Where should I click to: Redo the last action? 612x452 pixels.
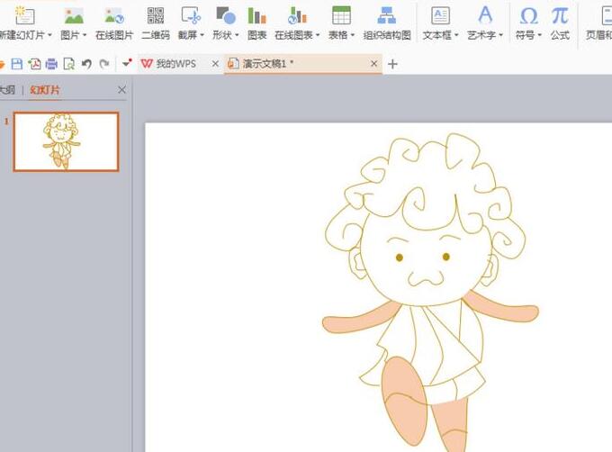point(104,64)
